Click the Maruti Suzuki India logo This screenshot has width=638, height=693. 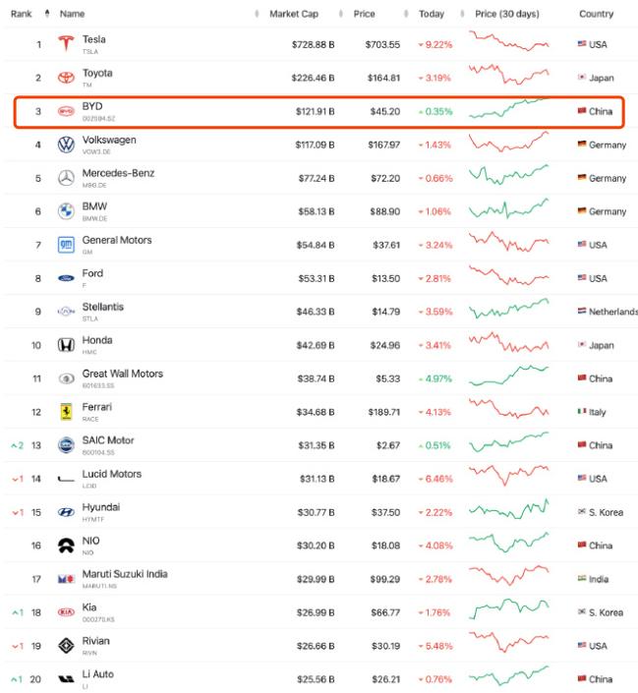point(66,579)
